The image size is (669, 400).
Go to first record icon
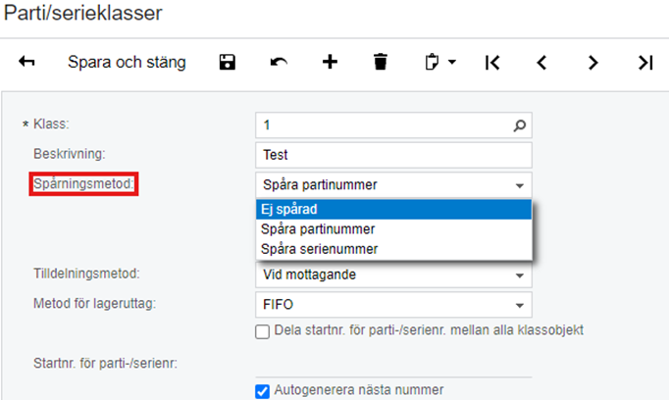pyautogui.click(x=491, y=63)
